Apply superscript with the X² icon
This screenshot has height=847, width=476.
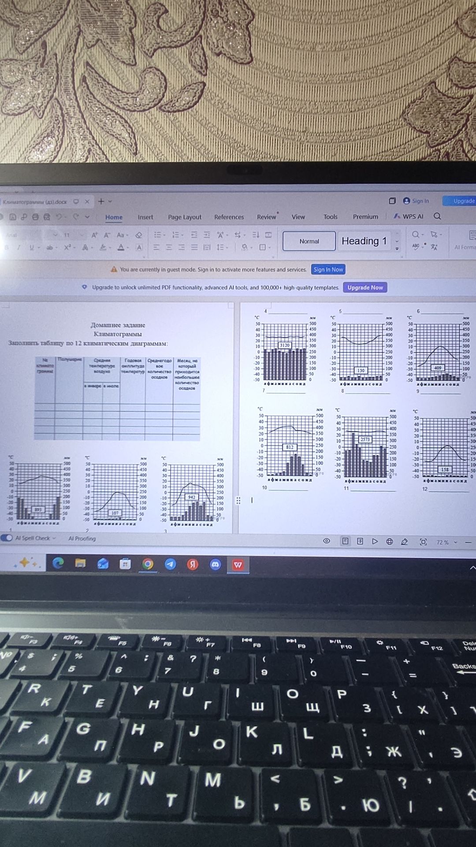point(67,247)
